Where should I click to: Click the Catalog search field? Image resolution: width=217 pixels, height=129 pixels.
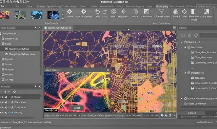coord(208,35)
